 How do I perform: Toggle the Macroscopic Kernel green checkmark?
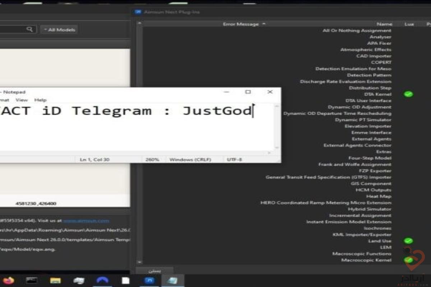pyautogui.click(x=408, y=260)
